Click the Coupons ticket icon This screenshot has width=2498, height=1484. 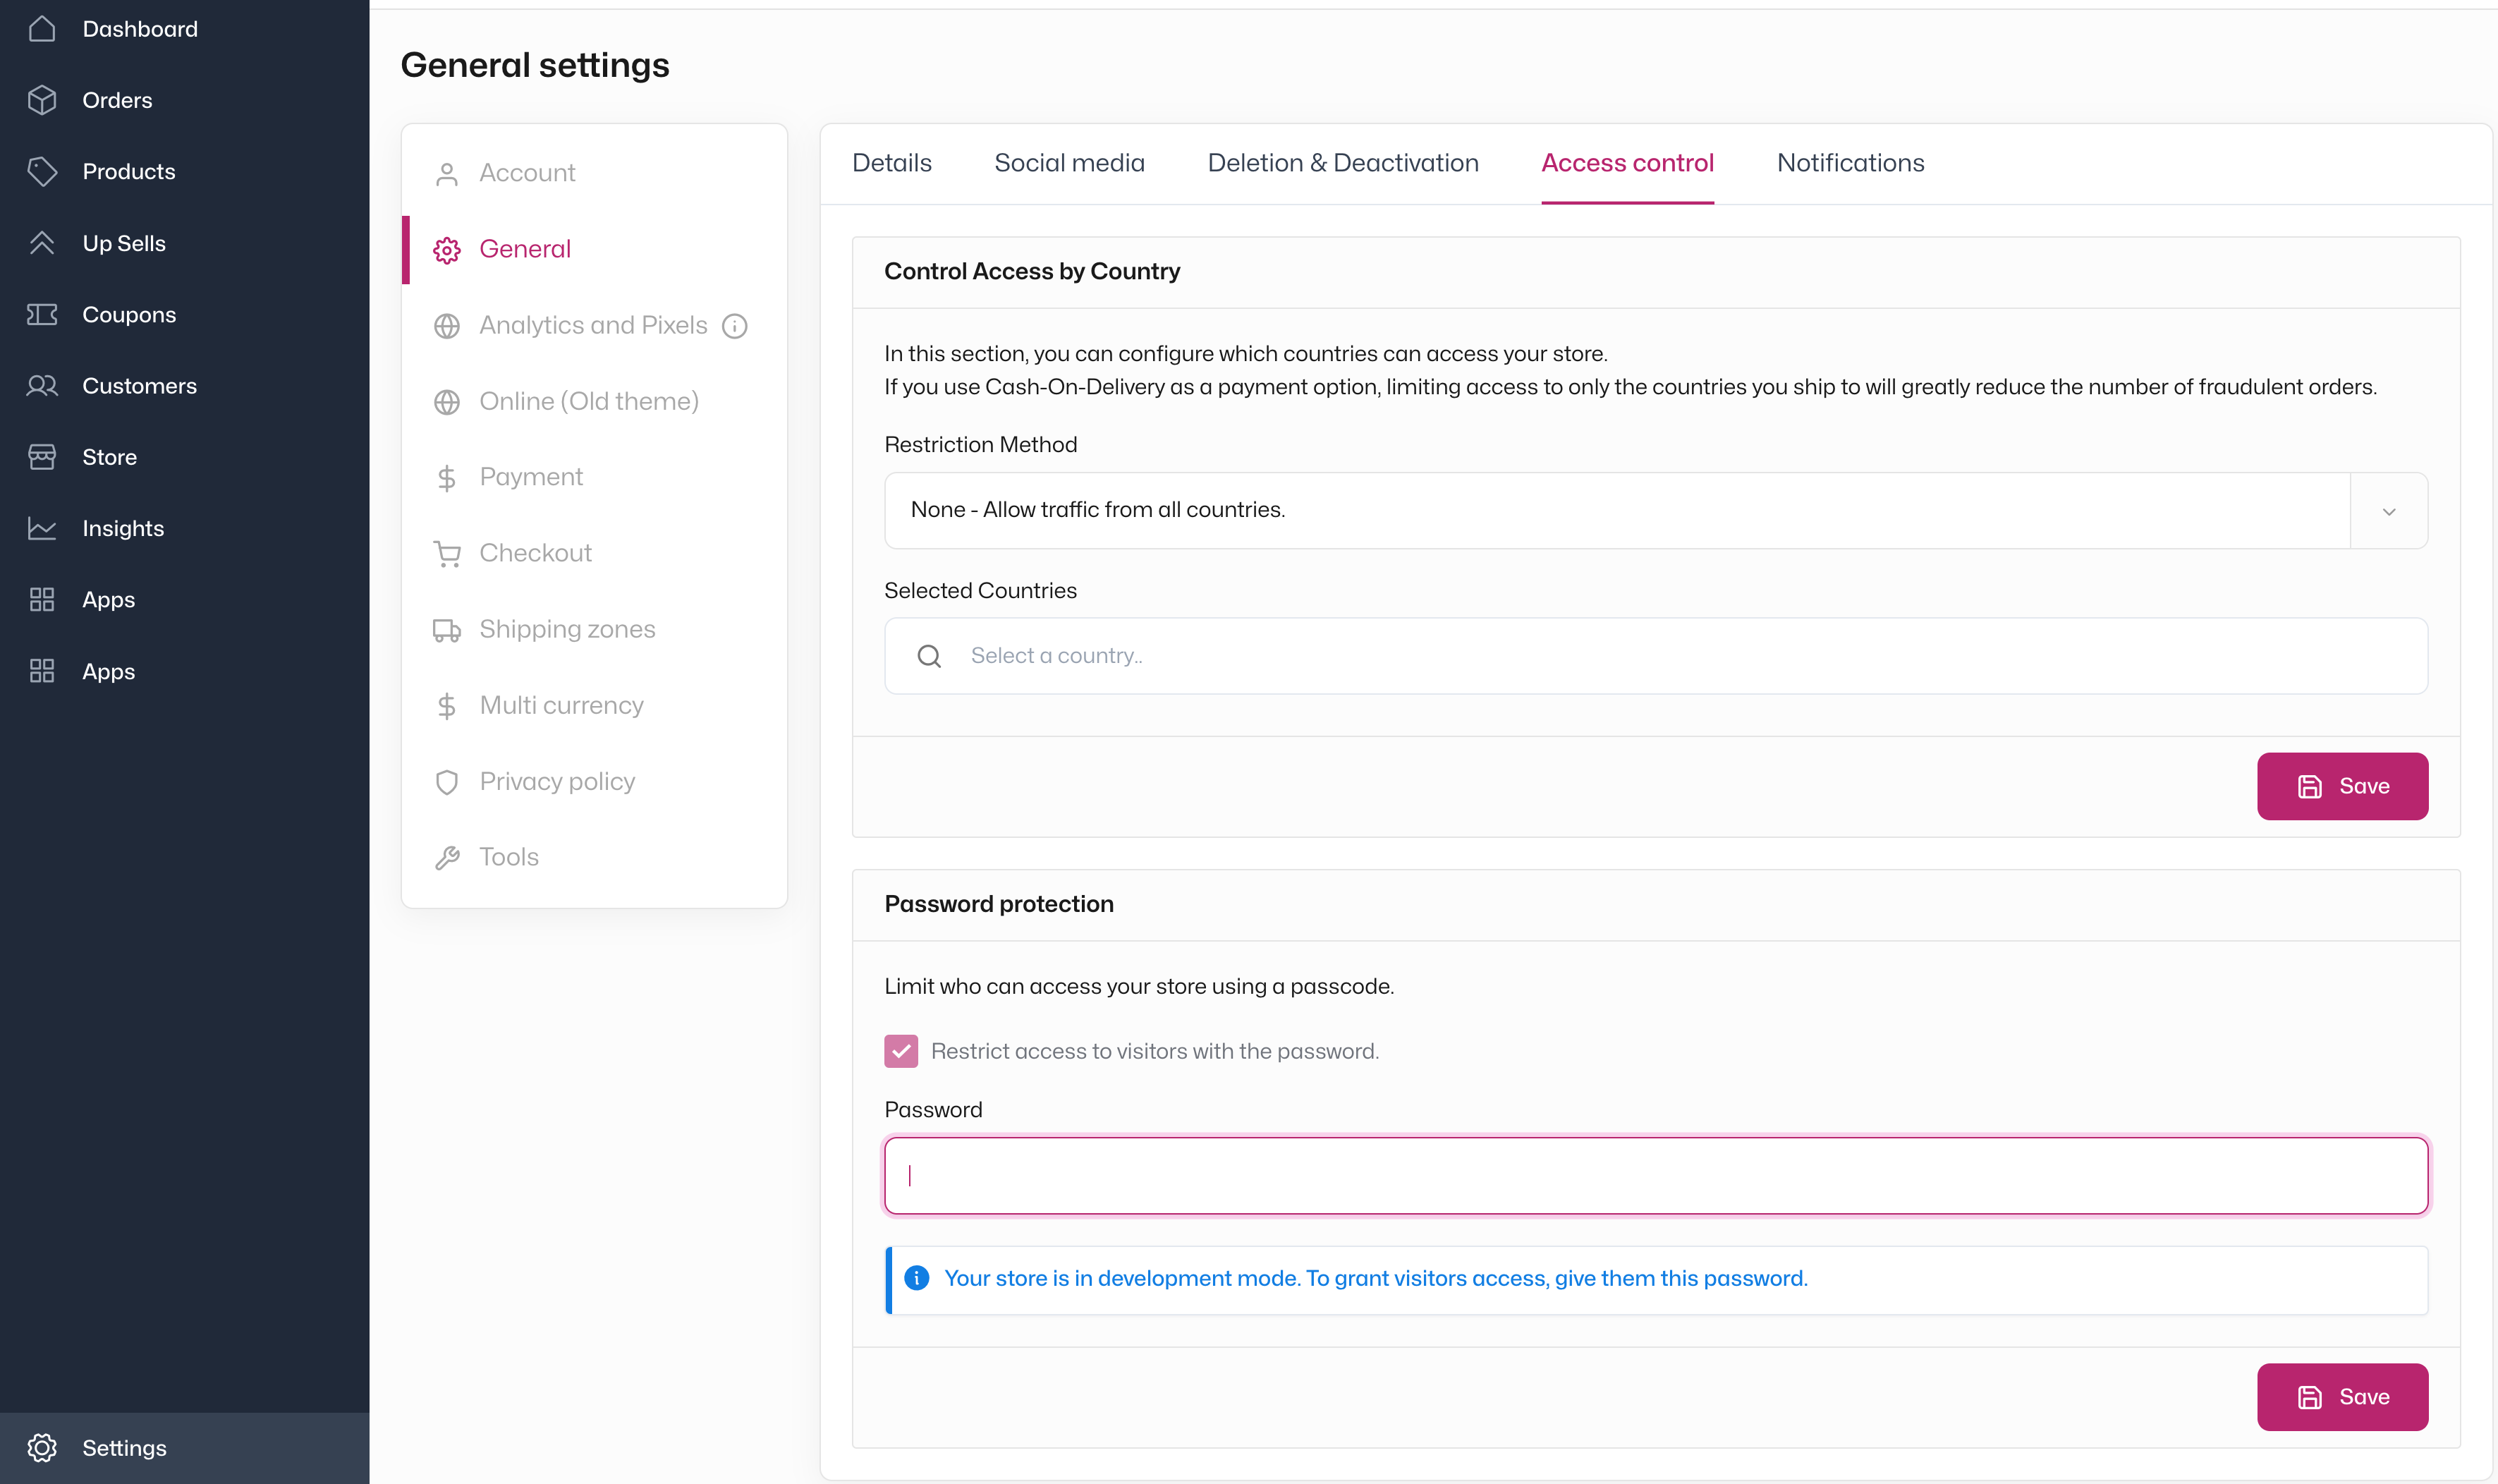click(42, 315)
